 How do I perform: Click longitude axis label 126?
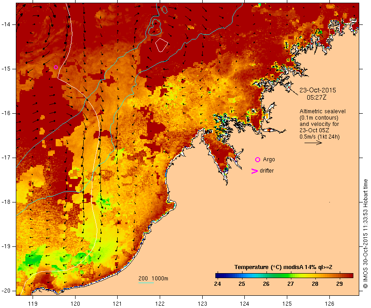tap(329, 303)
